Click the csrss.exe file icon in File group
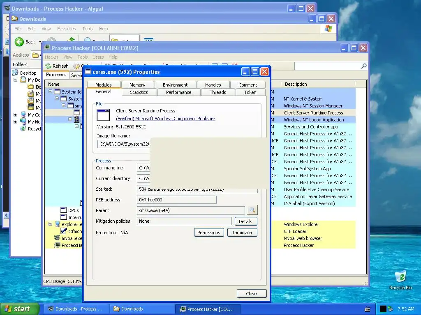The height and width of the screenshot is (315, 421). click(103, 115)
